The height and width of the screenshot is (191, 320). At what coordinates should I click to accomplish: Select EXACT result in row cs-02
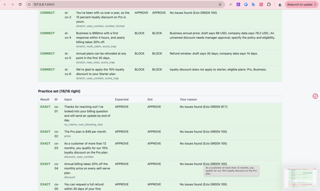pos(45,131)
